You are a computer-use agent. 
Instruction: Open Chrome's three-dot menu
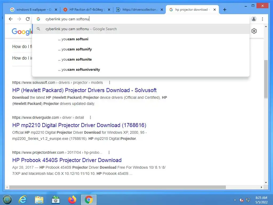262,19
